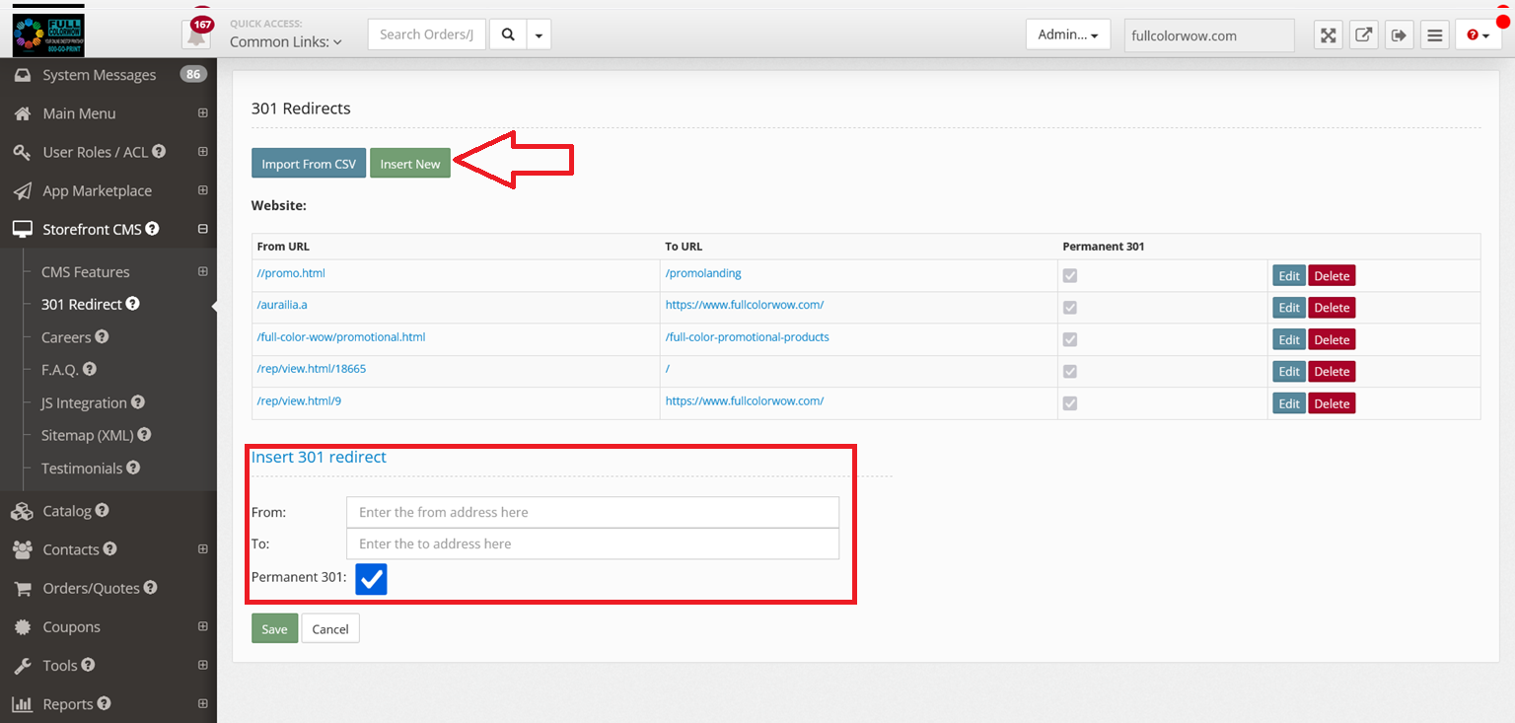Click the notification bell icon
1515x723 pixels.
pos(196,36)
